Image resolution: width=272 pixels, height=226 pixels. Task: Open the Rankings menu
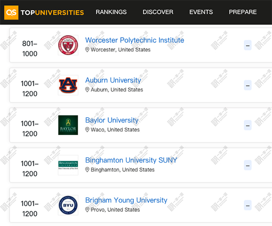coord(111,12)
